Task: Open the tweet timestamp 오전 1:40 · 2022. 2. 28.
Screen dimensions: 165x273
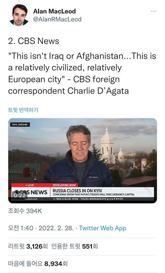Action: point(41,228)
